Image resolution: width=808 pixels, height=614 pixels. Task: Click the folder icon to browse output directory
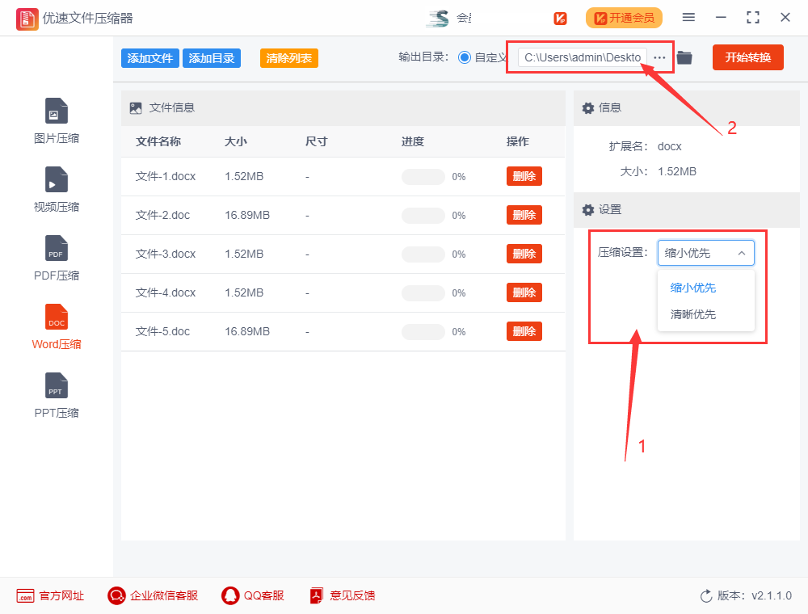point(684,57)
